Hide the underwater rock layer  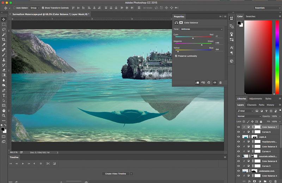pos(239,171)
